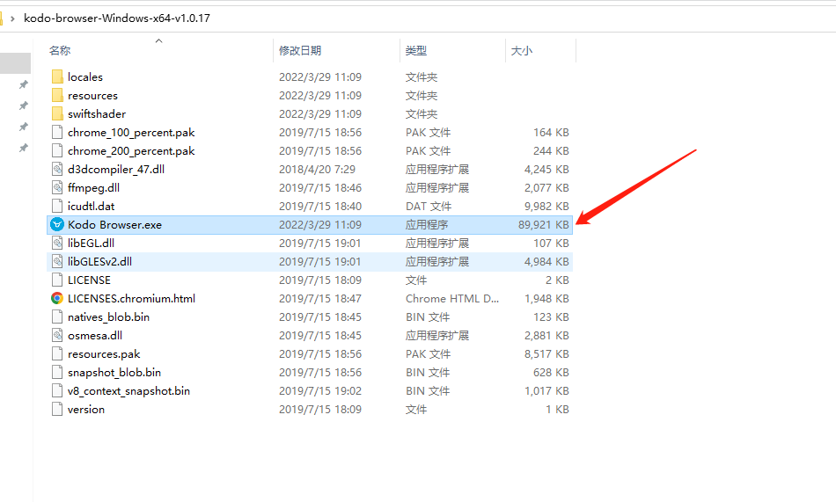Viewport: 836px width, 502px height.
Task: Select file name resources.pak
Action: [x=104, y=353]
